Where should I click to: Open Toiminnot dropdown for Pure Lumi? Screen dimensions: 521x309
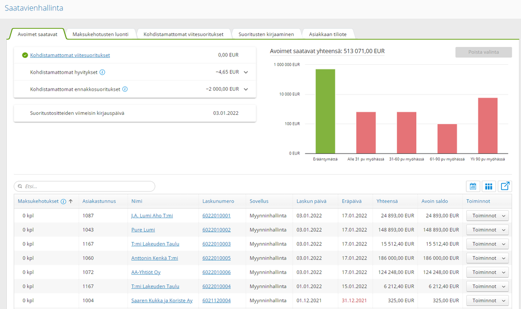pyautogui.click(x=488, y=230)
